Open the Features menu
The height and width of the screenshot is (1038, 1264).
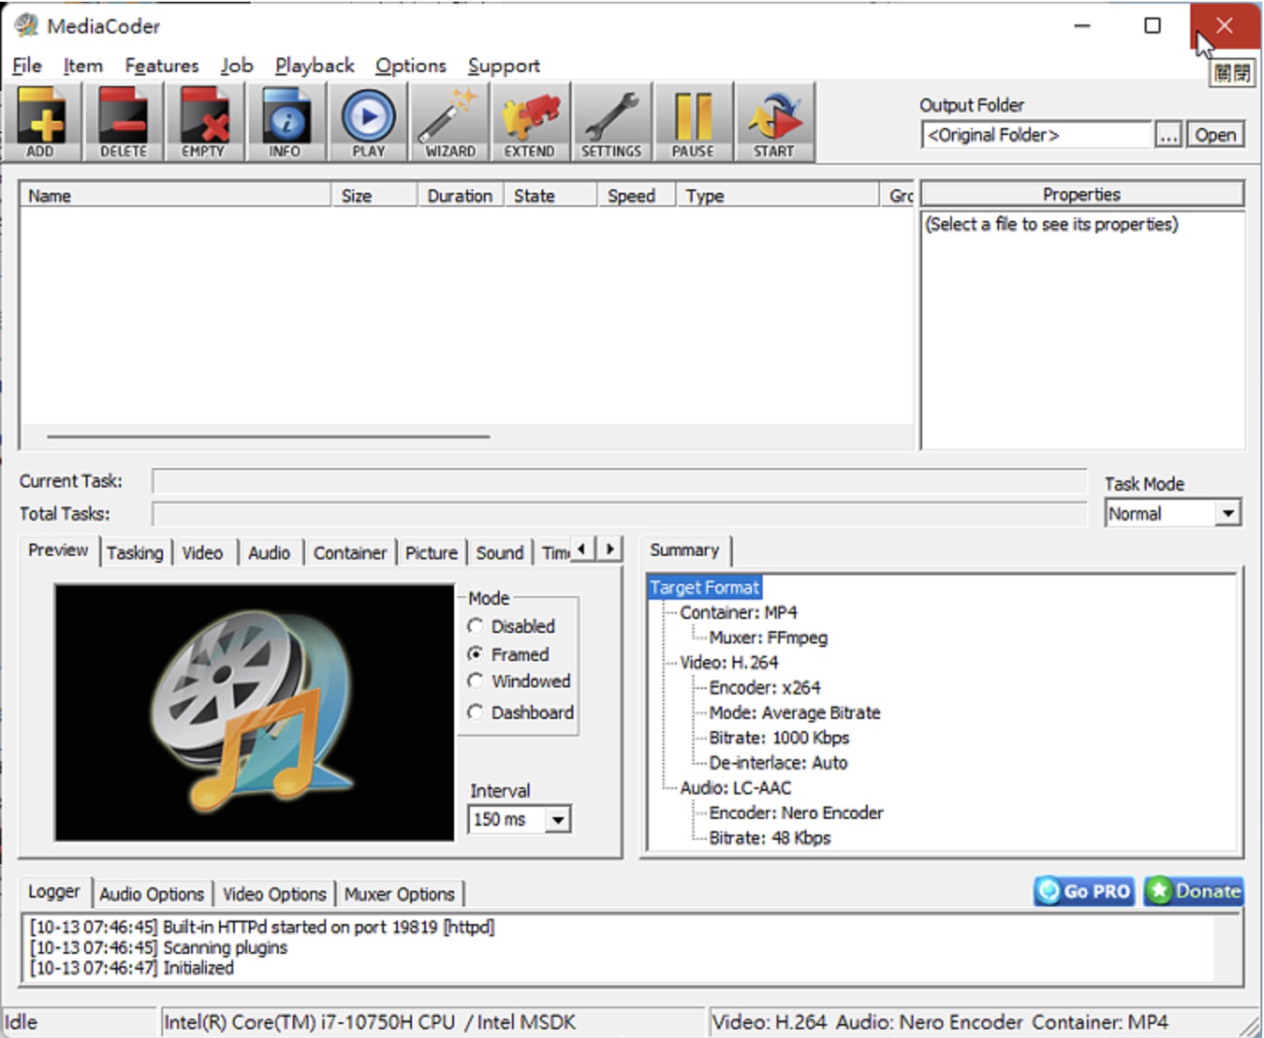click(x=162, y=66)
